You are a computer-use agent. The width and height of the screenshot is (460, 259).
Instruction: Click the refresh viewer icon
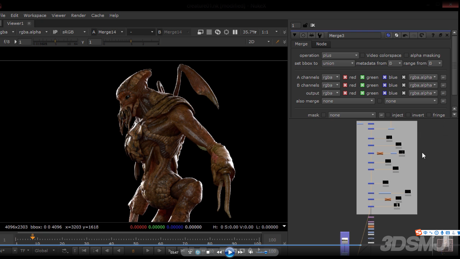[x=218, y=32]
